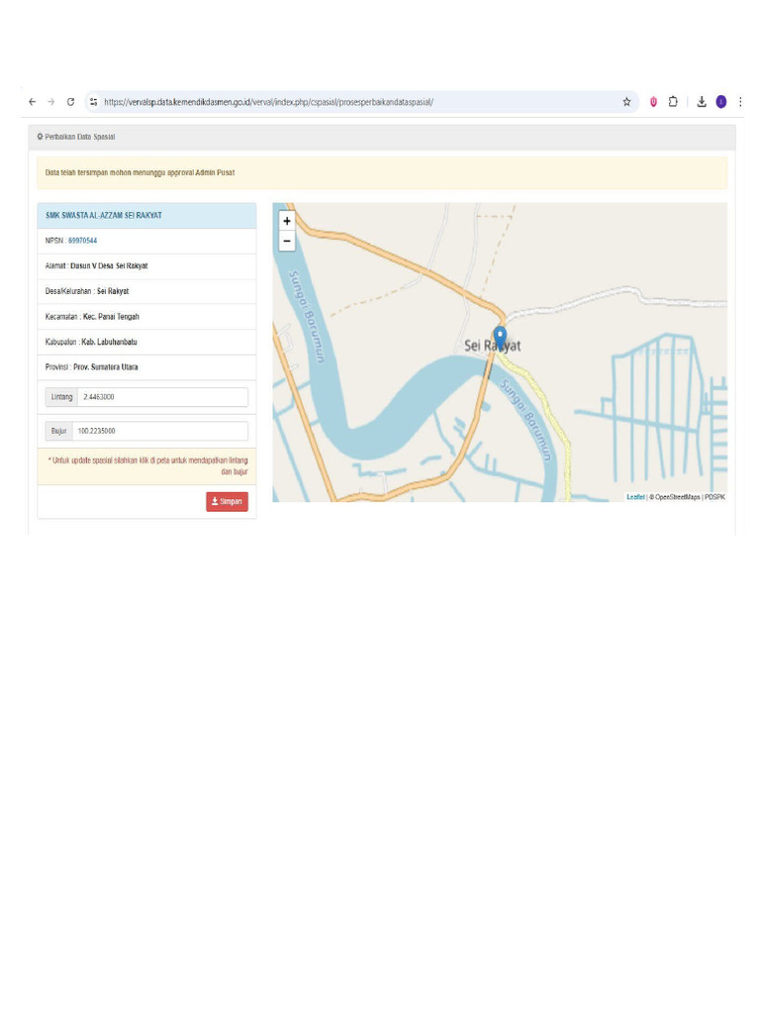Click the update spasial hint note
This screenshot has width=760, height=1014.
pos(146,466)
